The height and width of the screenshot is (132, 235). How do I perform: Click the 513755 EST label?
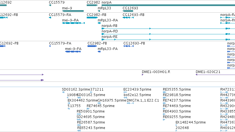click(x=74, y=106)
